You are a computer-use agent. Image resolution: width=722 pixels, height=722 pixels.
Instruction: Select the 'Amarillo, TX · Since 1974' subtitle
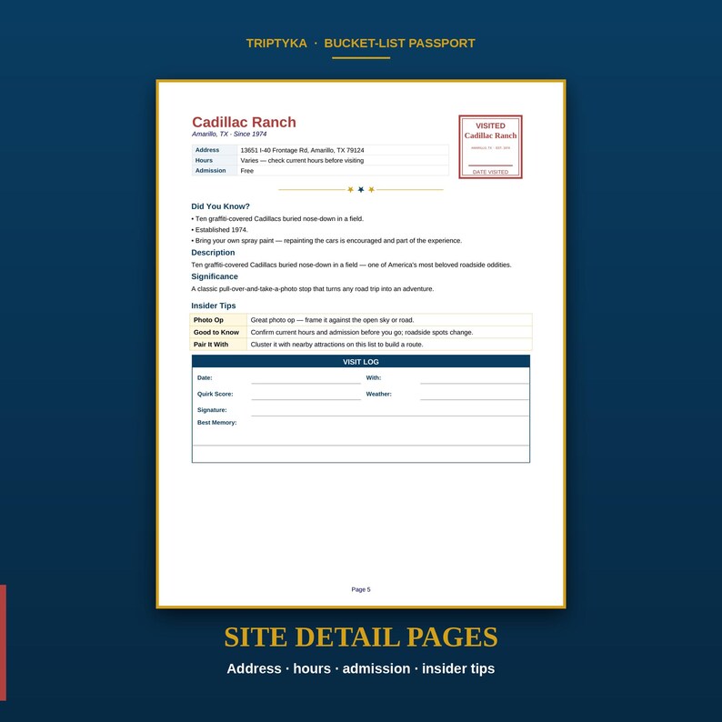pos(229,134)
